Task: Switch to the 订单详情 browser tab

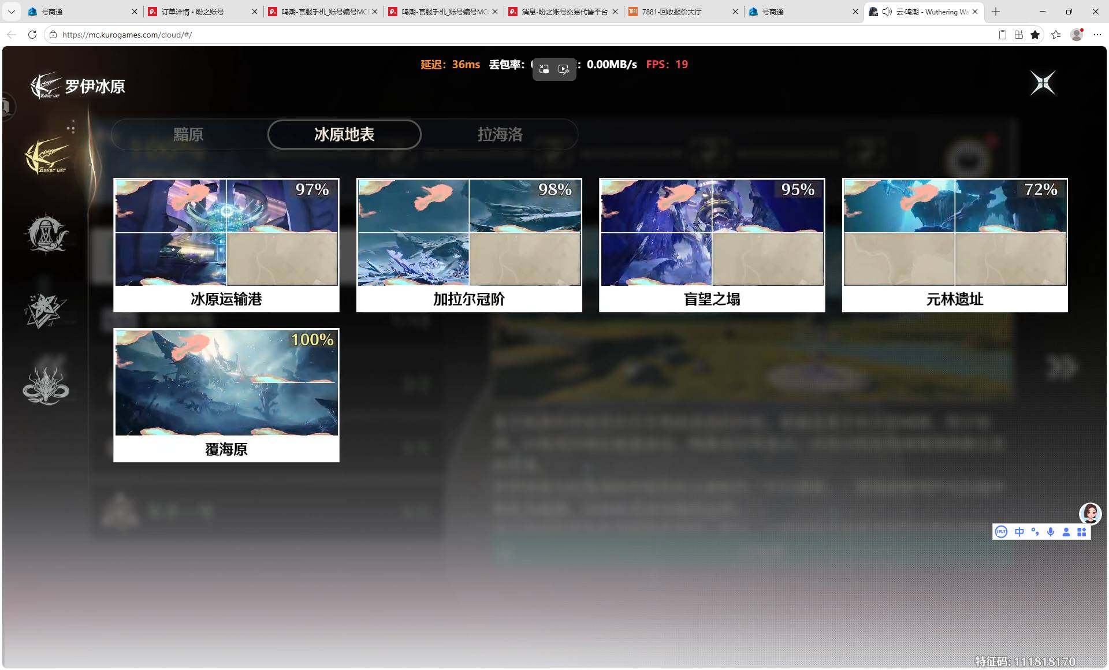Action: 202,12
